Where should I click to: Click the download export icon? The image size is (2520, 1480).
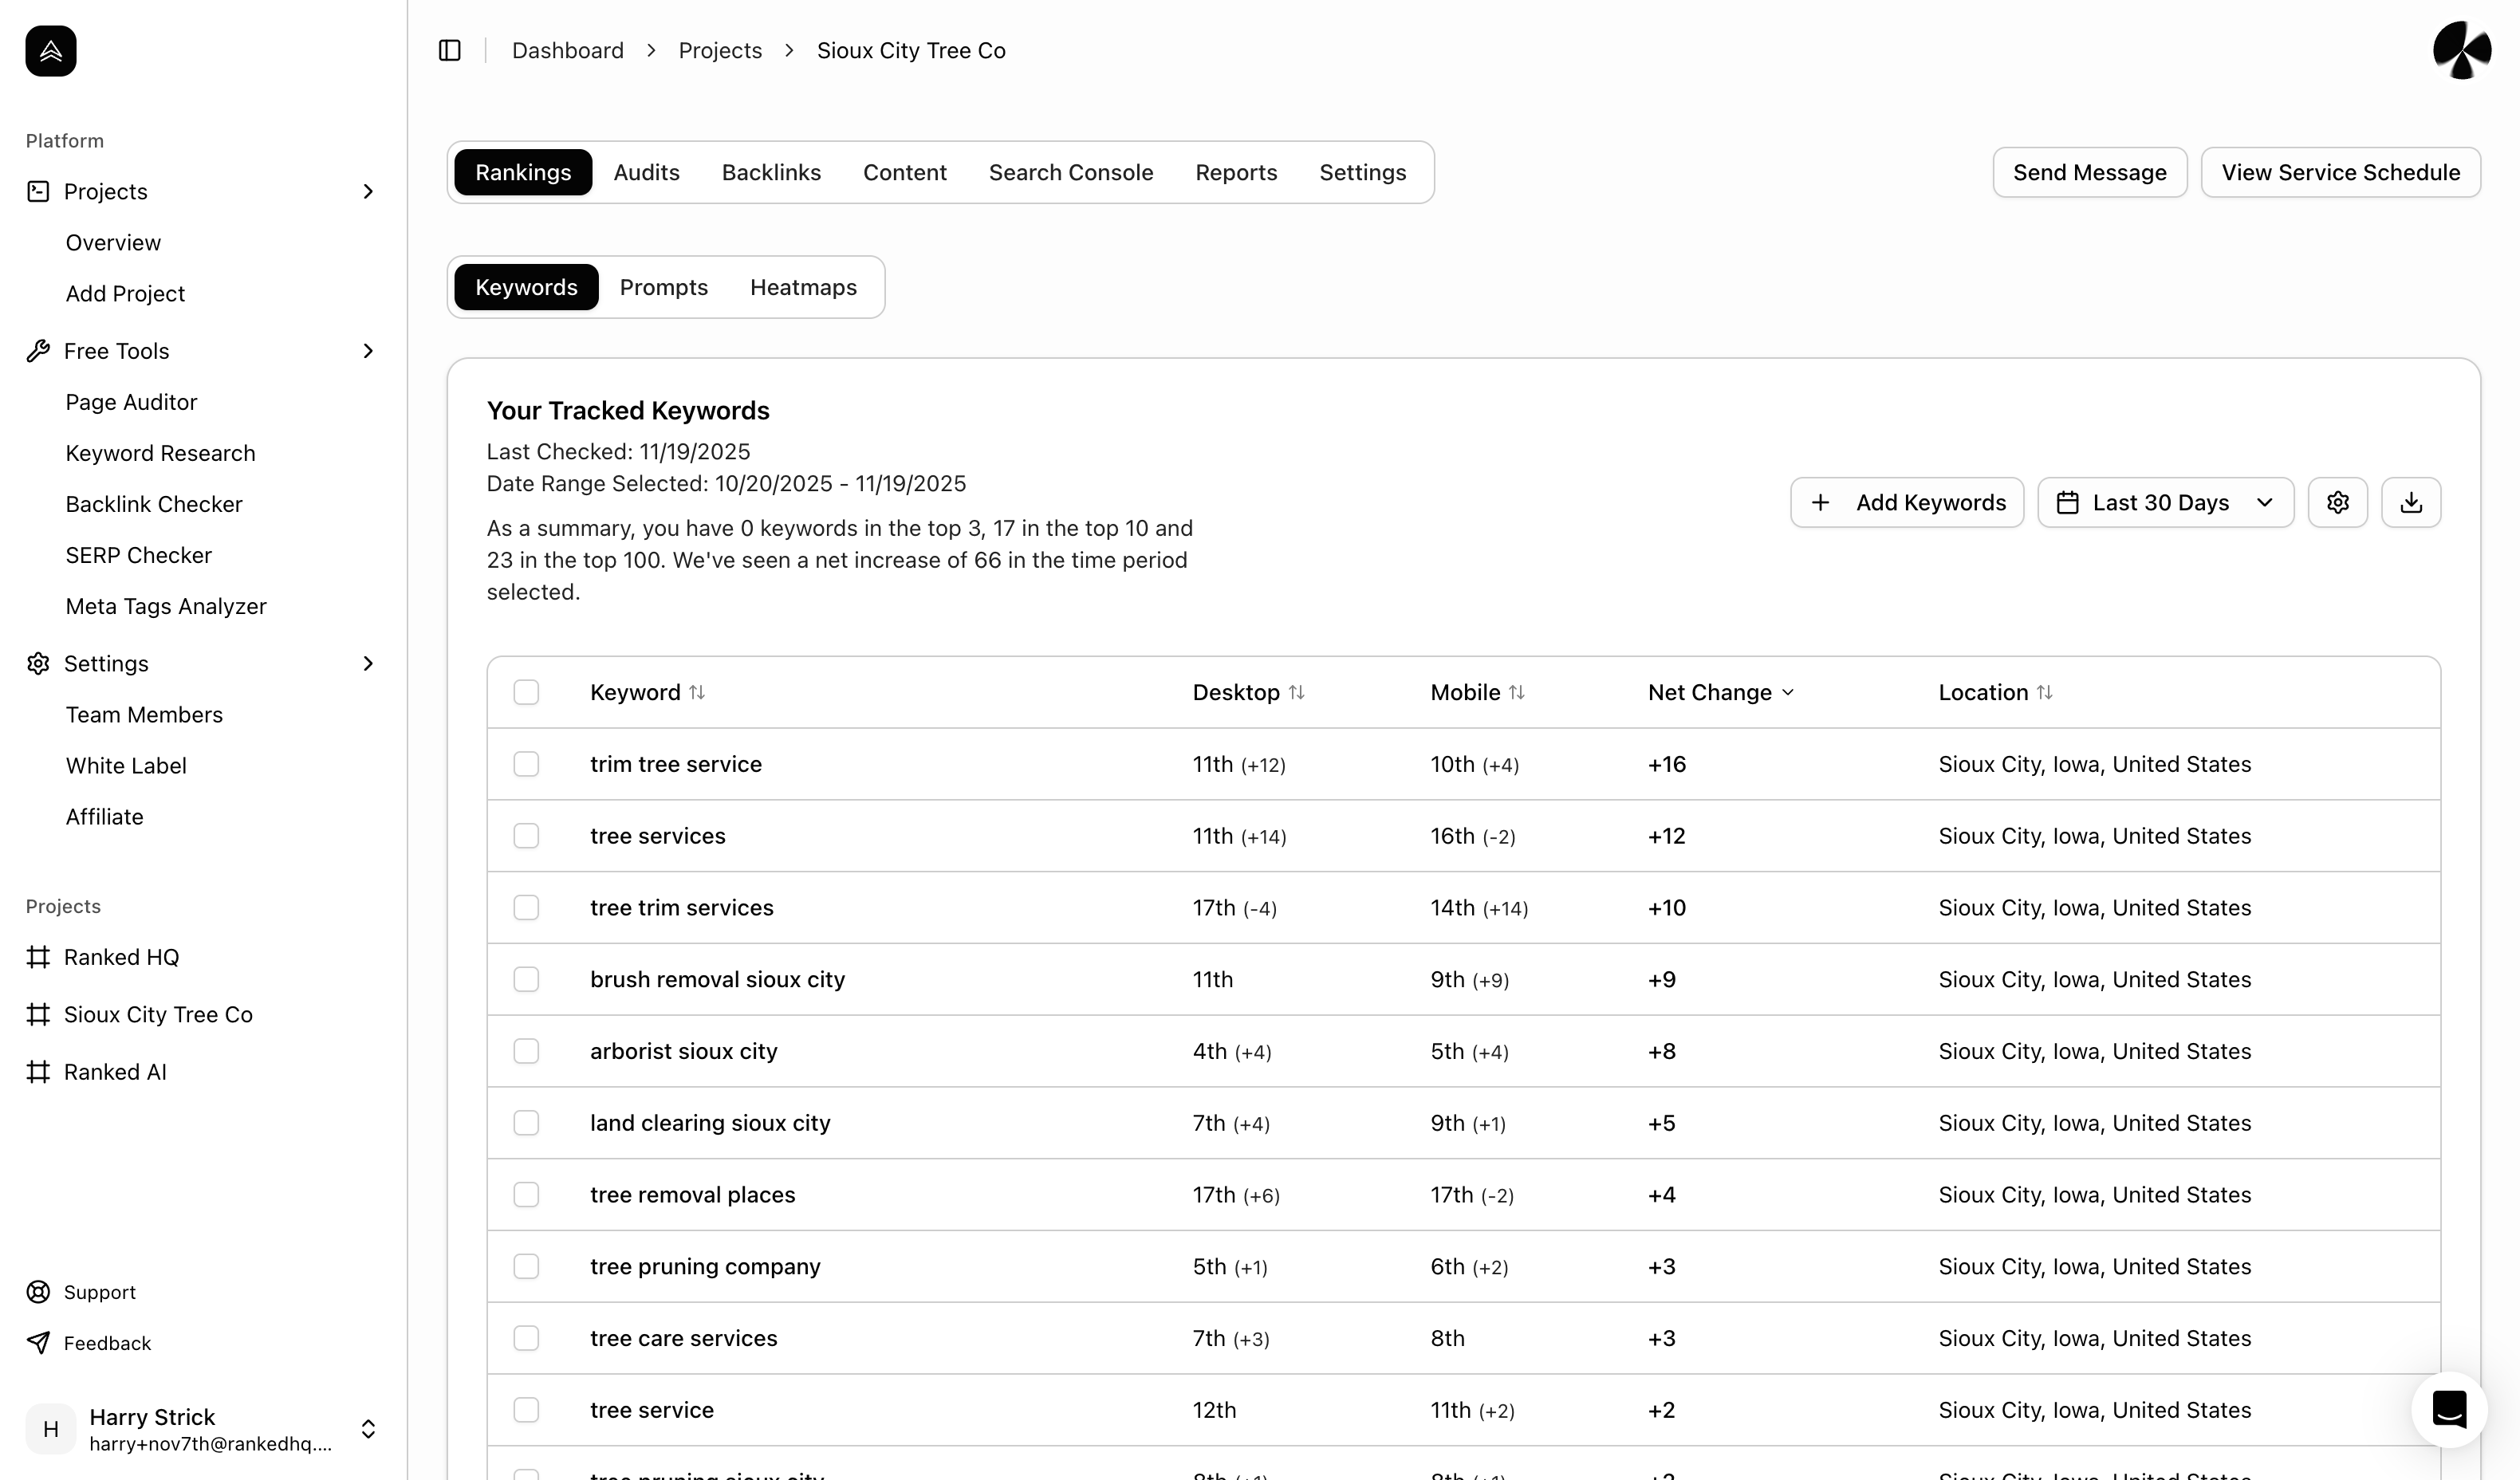click(x=2411, y=502)
